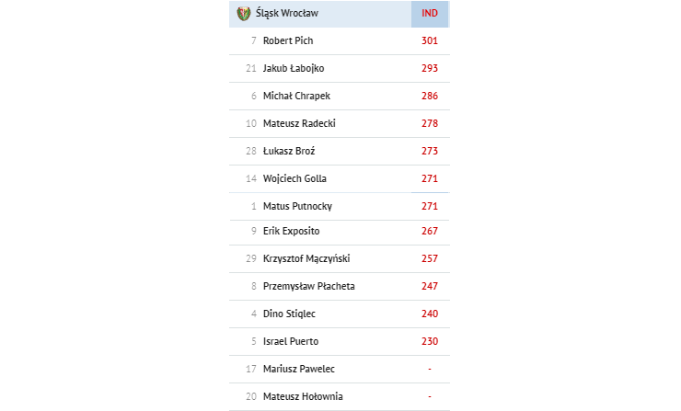Viewport: 681px width, 411px height.
Task: Click the Śląsk Wrocław club crest icon
Action: coord(244,14)
